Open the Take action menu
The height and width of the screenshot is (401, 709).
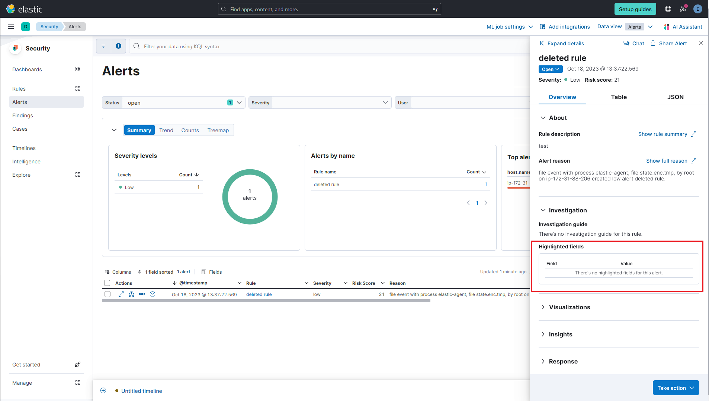coord(675,387)
